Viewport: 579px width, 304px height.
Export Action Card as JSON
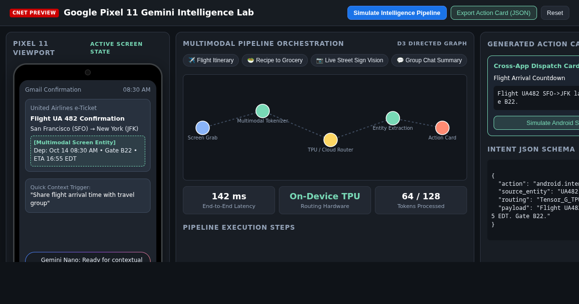494,13
